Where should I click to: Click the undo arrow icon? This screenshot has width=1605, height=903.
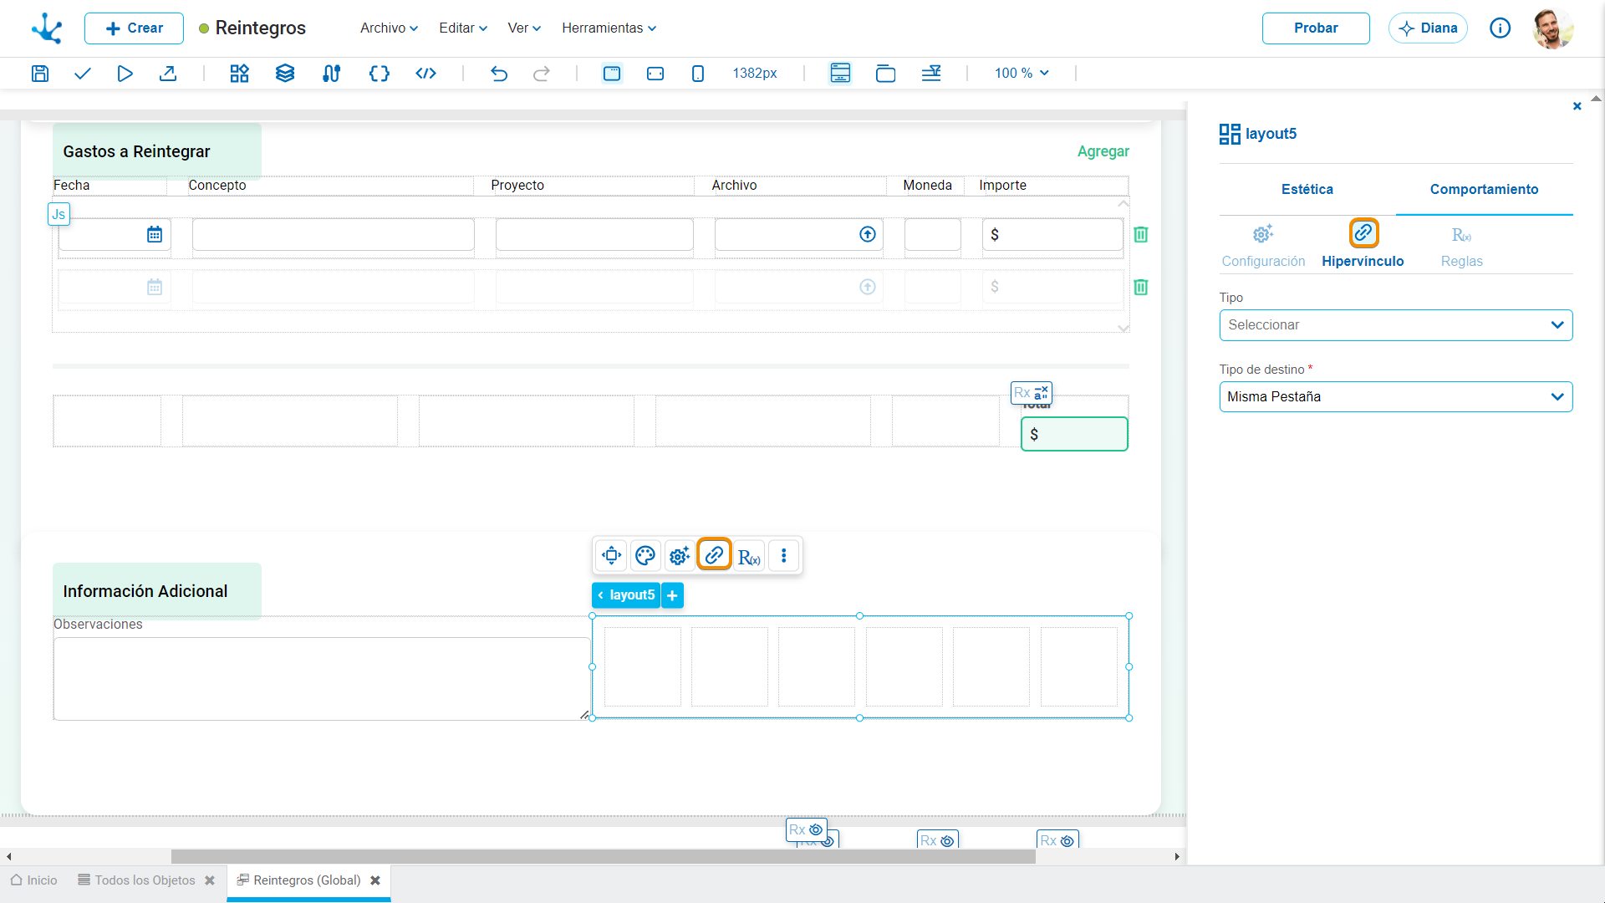tap(499, 74)
